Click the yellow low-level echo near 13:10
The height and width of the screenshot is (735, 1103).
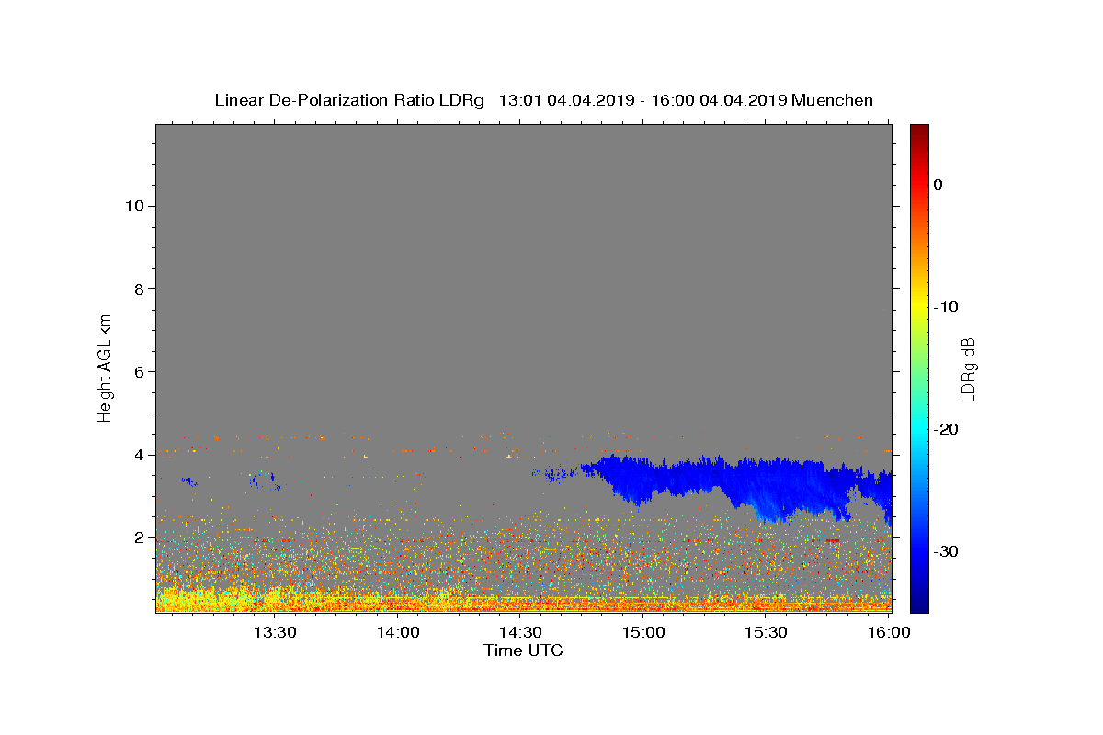pos(198,598)
